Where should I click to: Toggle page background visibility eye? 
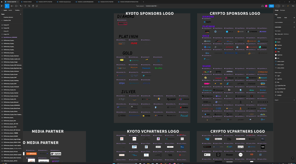(x=294, y=17)
